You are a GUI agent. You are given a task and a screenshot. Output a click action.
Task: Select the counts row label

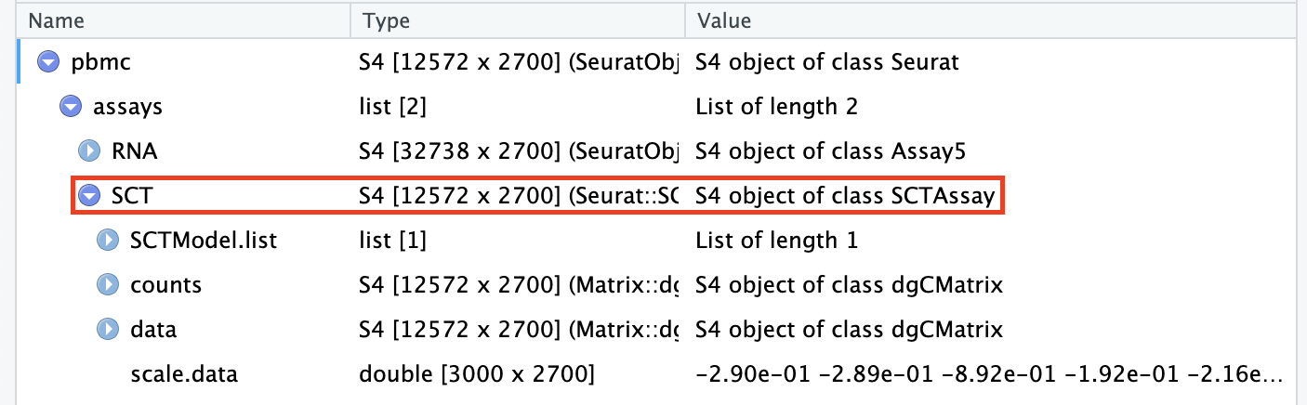point(165,285)
